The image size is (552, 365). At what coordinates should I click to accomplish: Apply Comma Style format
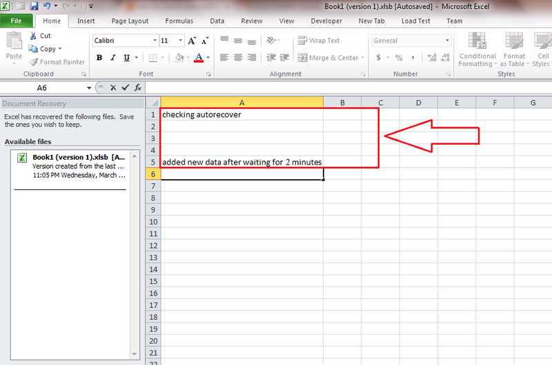click(x=413, y=58)
